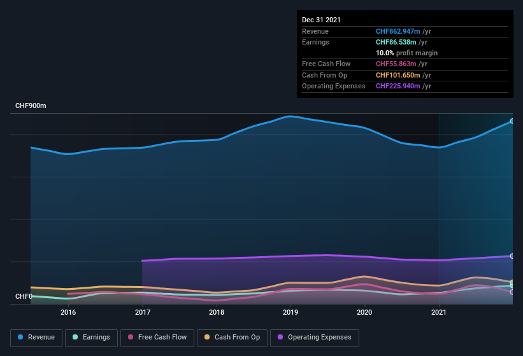The width and height of the screenshot is (523, 356).
Task: Click the 10.0% profit margin text
Action: [406, 53]
